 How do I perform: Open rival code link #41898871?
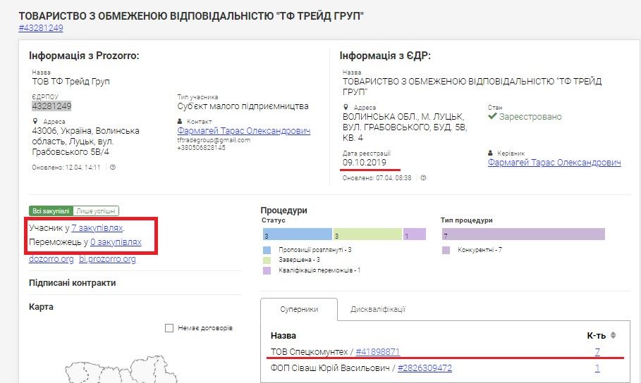378,351
